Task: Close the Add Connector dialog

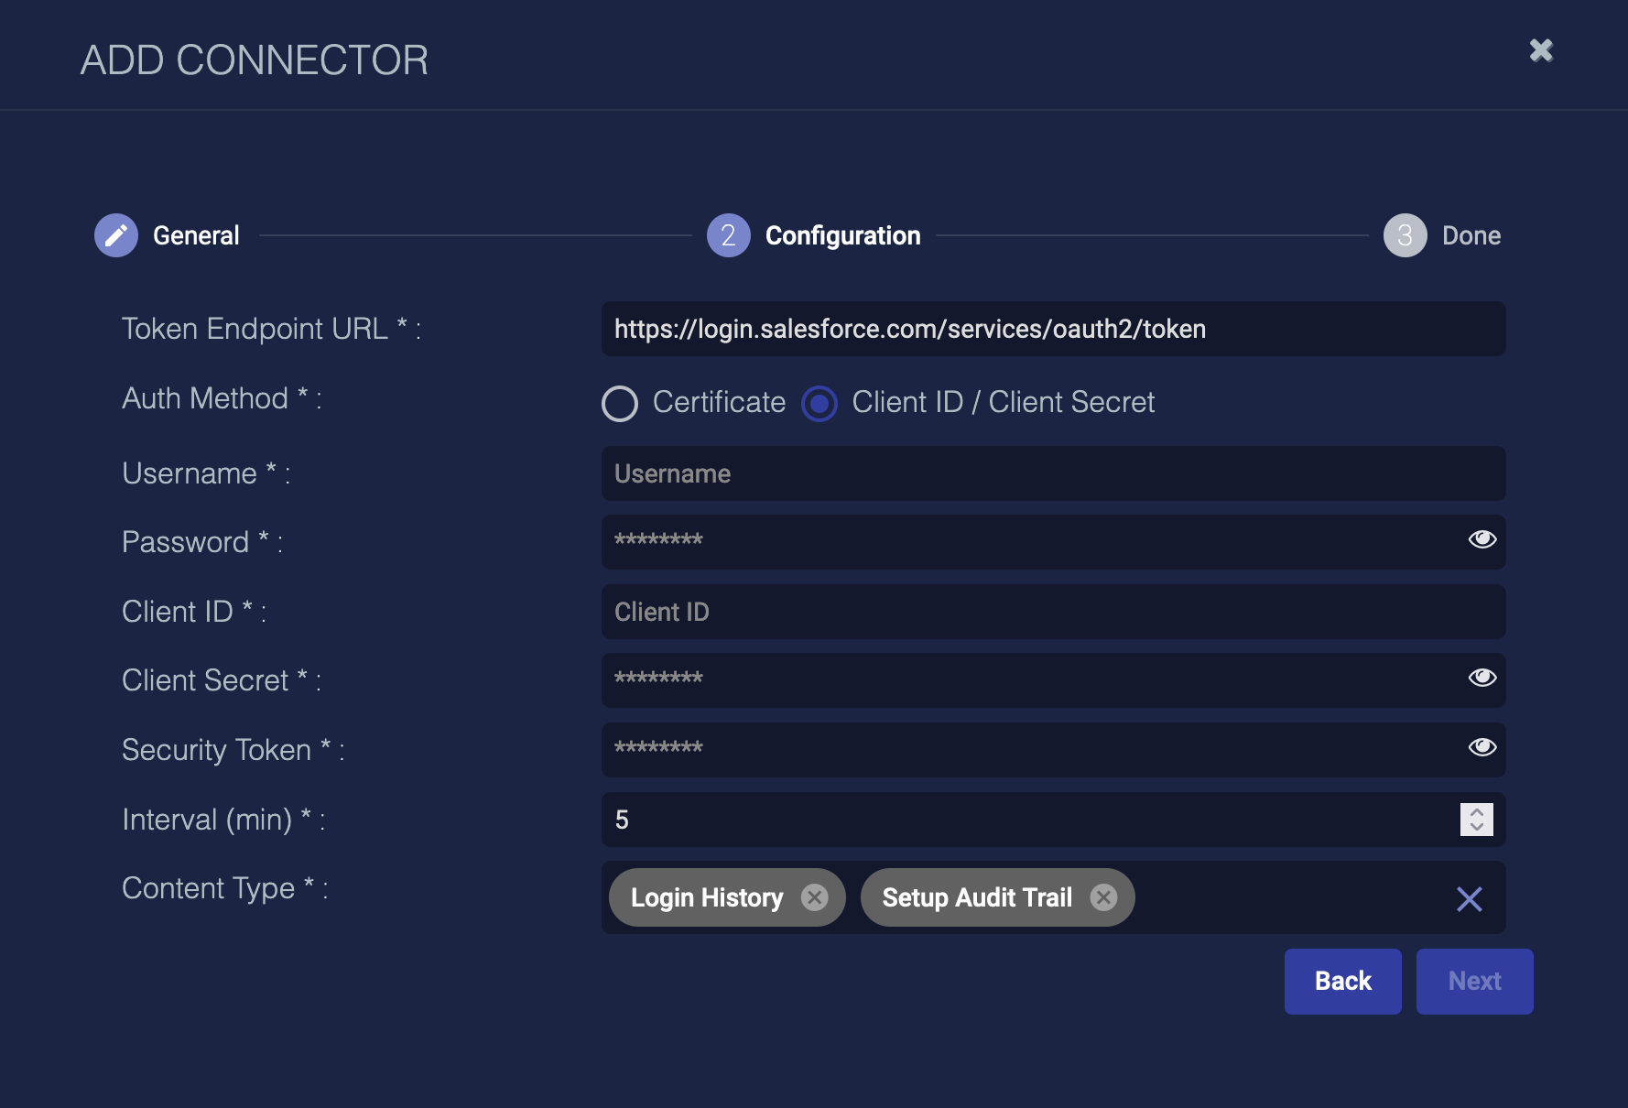Action: click(x=1541, y=50)
